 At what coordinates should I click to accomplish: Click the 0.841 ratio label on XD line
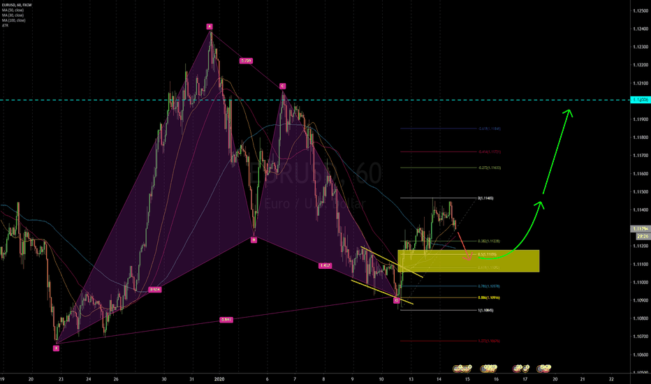226,320
